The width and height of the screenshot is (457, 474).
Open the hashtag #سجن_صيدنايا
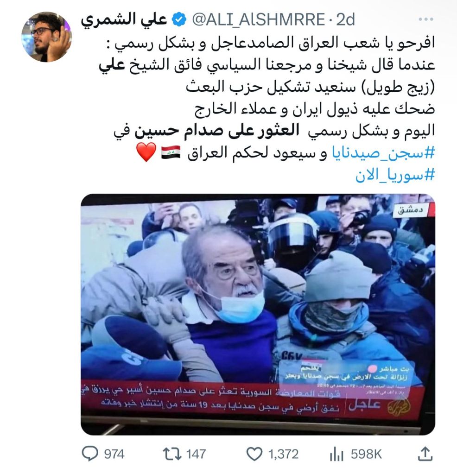pos(383,153)
